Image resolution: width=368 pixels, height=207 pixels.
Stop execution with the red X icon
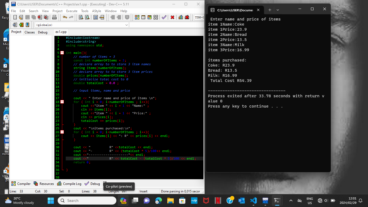(172, 17)
